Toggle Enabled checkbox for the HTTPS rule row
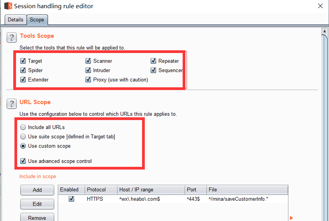The width and height of the screenshot is (329, 221). 71,199
